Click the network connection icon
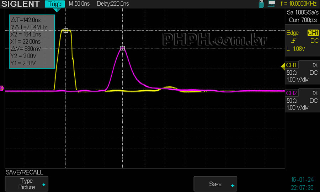This screenshot has height=192, width=320. 272,4
